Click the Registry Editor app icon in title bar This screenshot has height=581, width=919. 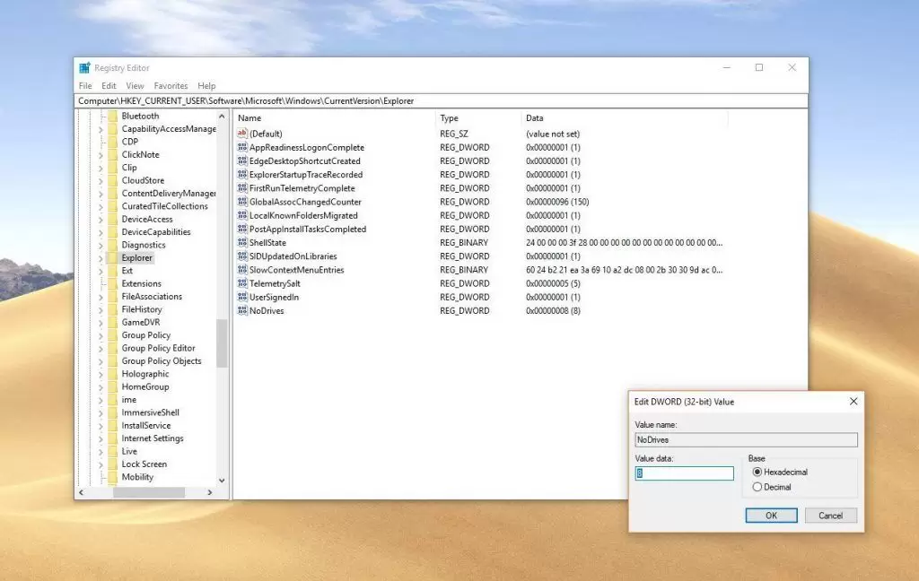[x=84, y=68]
